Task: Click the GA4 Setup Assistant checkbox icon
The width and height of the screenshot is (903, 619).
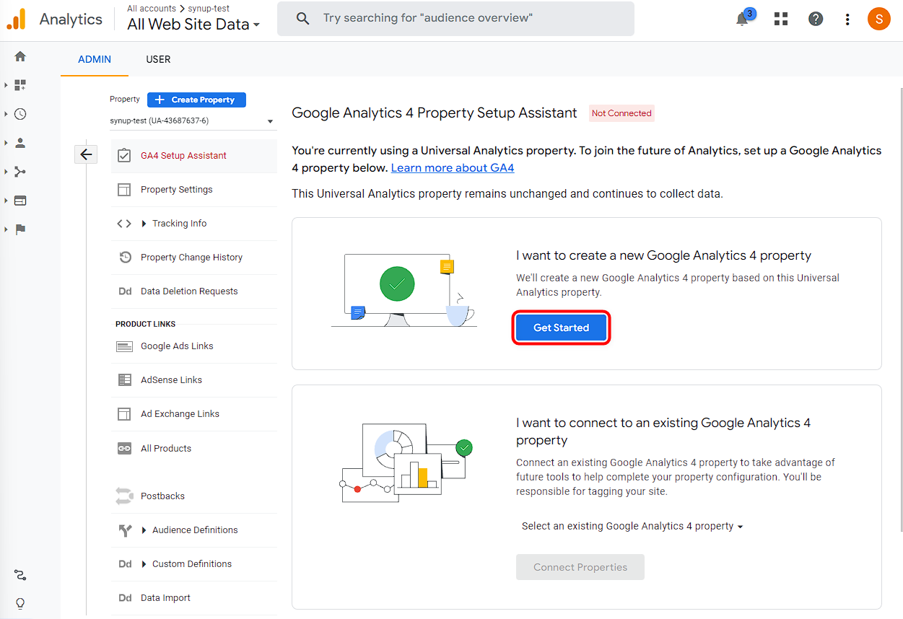Action: point(124,155)
